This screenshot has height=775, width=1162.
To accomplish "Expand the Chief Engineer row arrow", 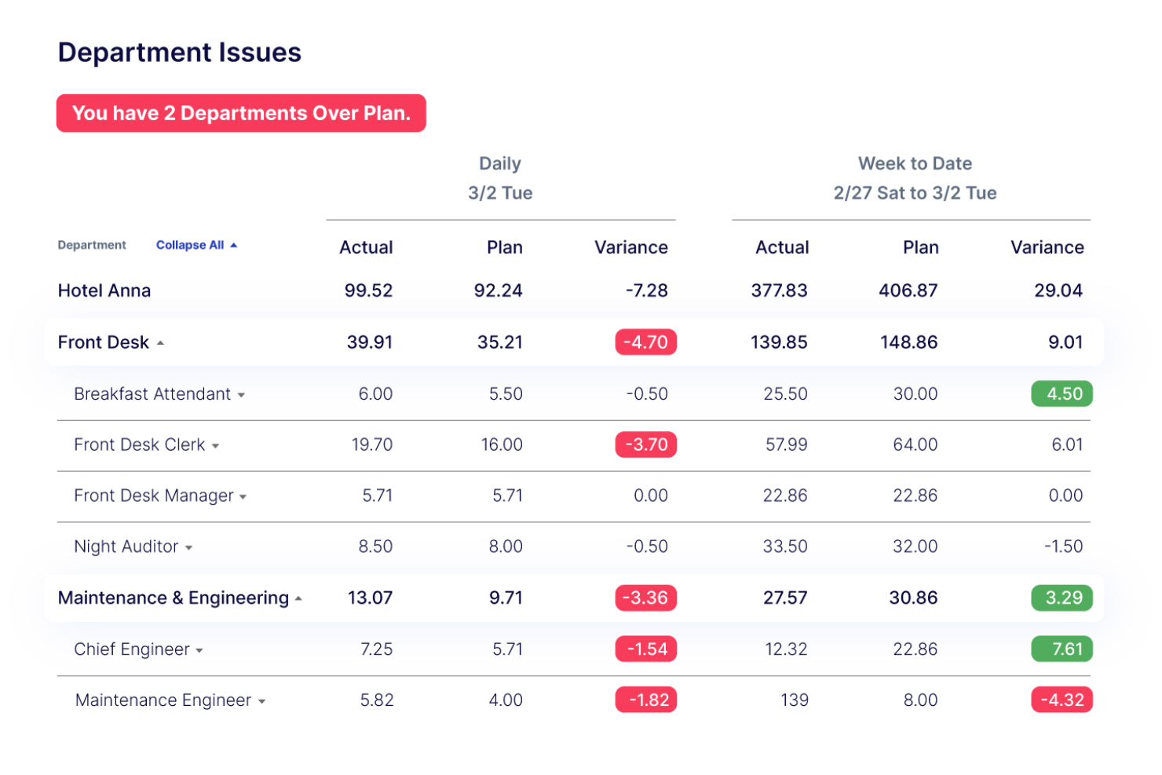I will pyautogui.click(x=199, y=651).
